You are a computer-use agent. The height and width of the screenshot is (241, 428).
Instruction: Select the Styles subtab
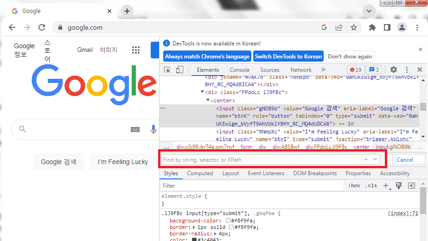[x=171, y=173]
